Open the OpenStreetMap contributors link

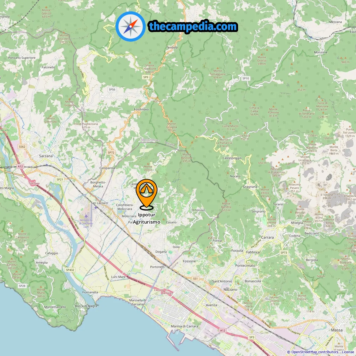(315, 352)
